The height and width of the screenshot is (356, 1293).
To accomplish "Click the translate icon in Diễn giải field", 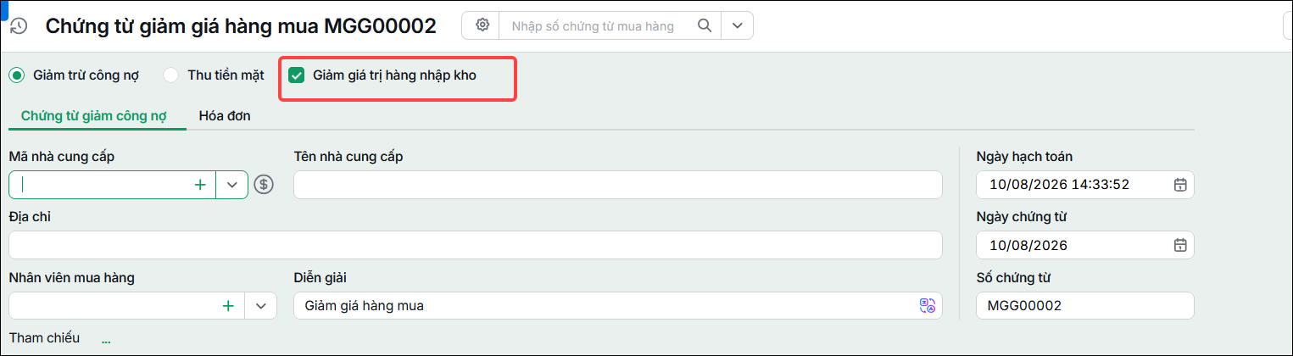I will [928, 306].
